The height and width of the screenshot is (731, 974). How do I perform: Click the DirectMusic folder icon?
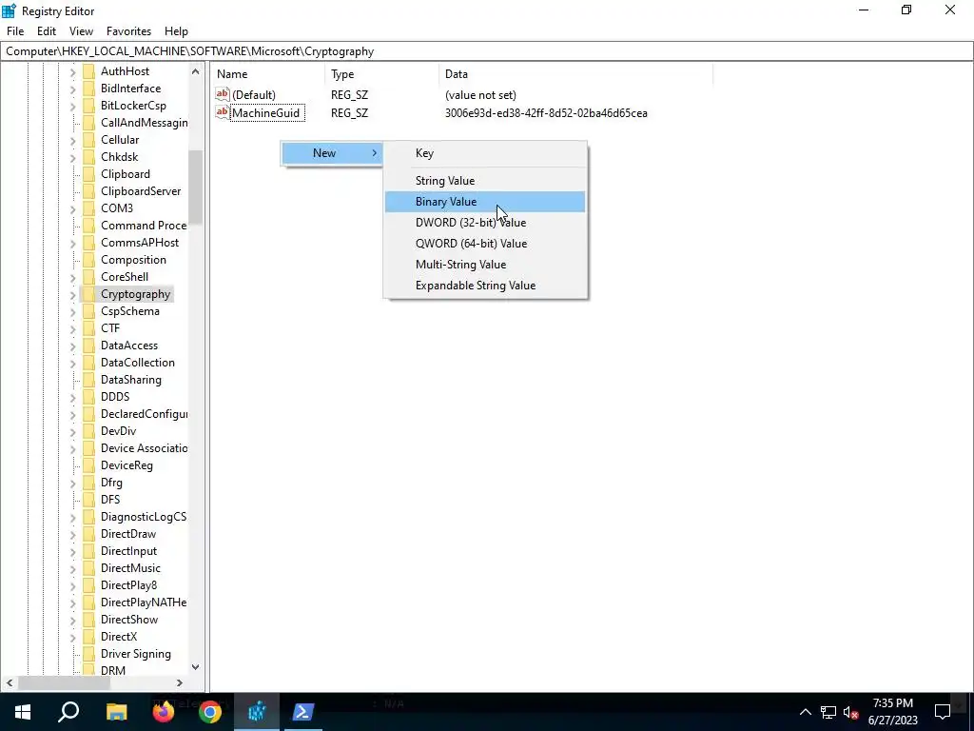click(x=88, y=568)
